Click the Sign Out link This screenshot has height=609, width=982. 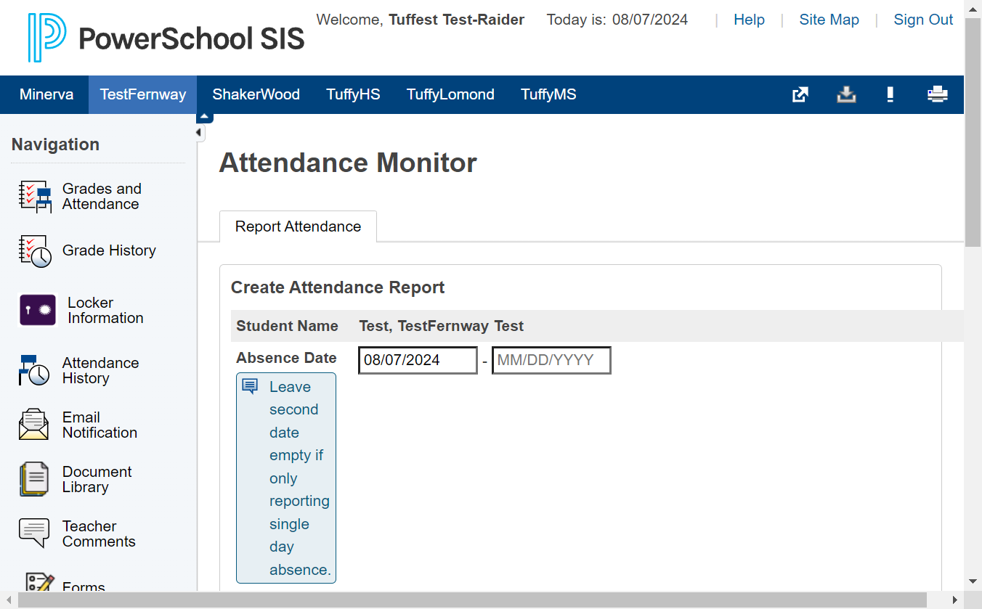pos(923,20)
